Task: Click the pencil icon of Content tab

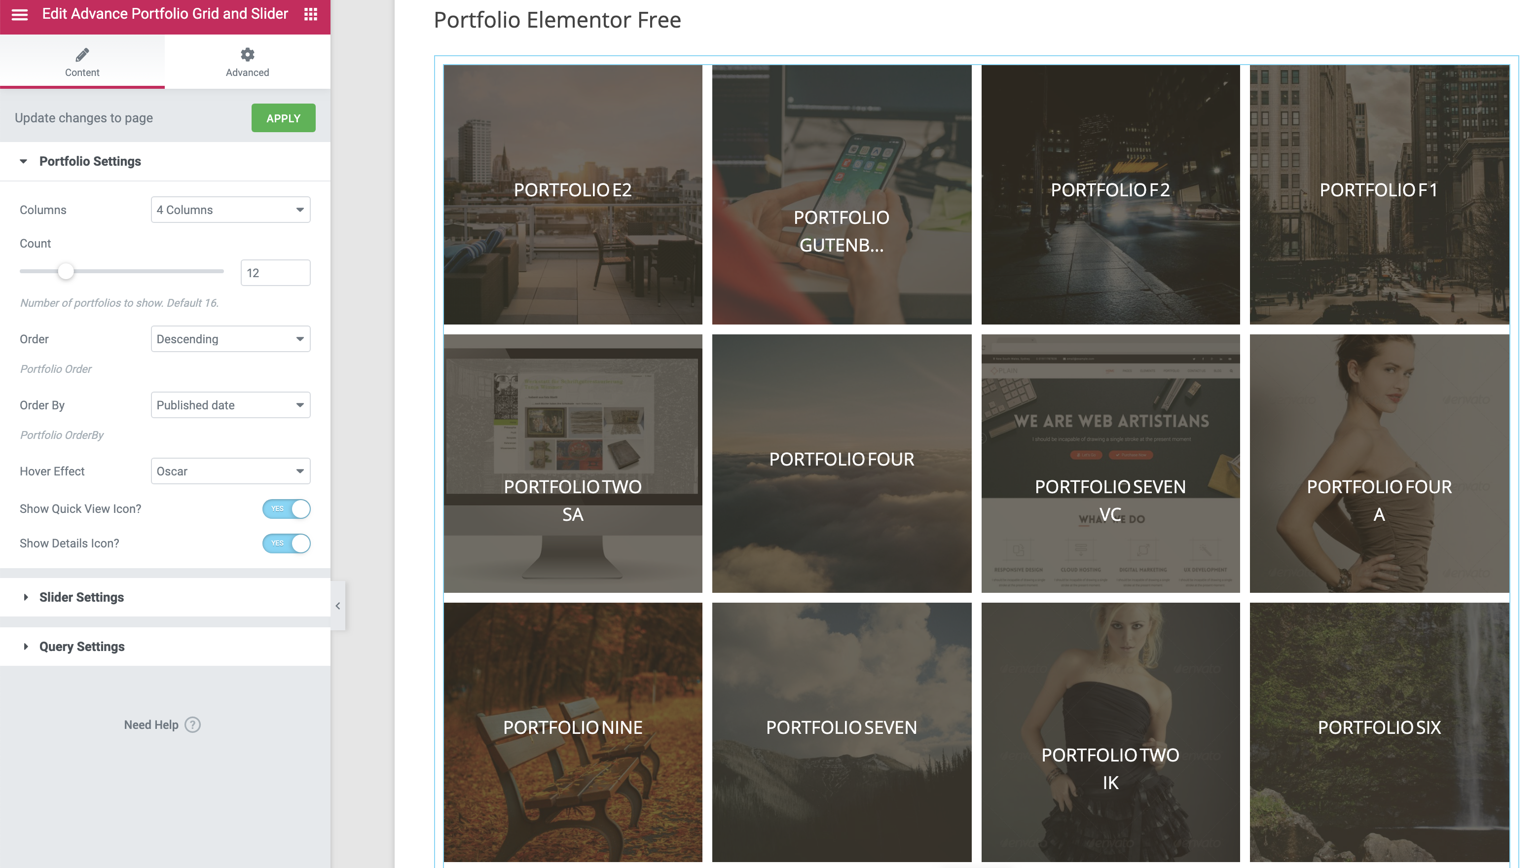Action: click(82, 55)
